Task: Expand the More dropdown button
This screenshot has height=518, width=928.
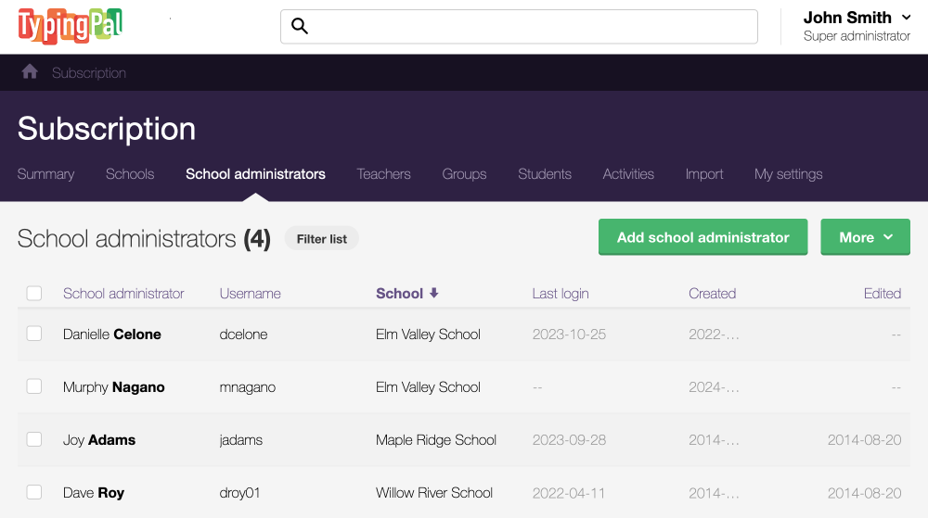Action: (865, 237)
